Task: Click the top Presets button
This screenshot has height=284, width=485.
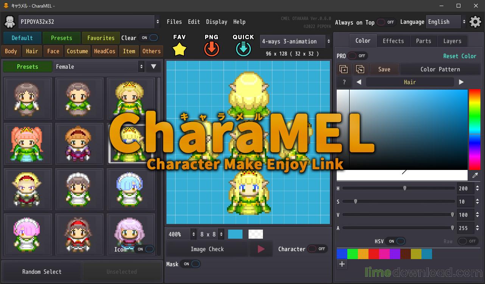Action: pos(61,38)
